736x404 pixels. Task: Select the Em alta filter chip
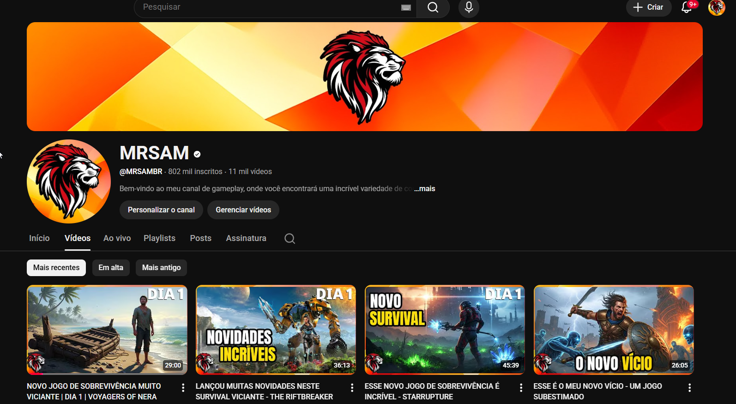[x=111, y=268]
